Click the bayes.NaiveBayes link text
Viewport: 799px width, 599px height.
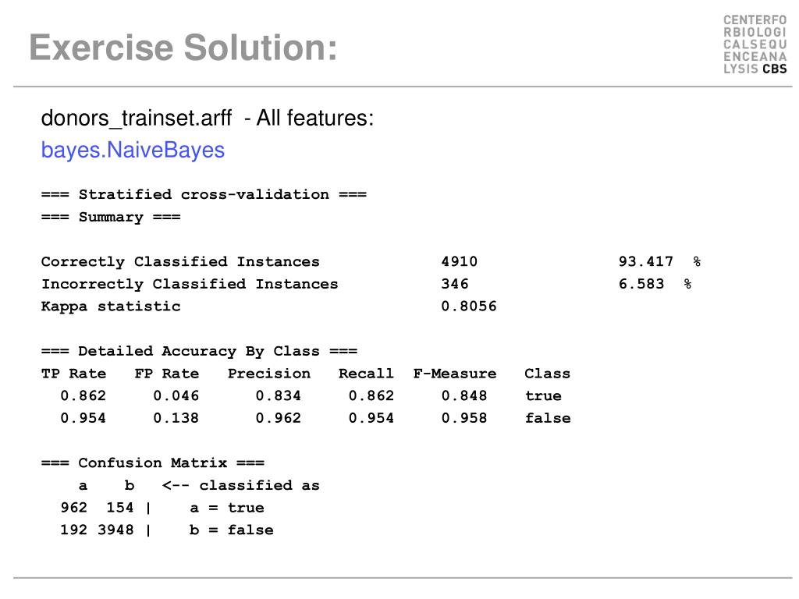[133, 151]
